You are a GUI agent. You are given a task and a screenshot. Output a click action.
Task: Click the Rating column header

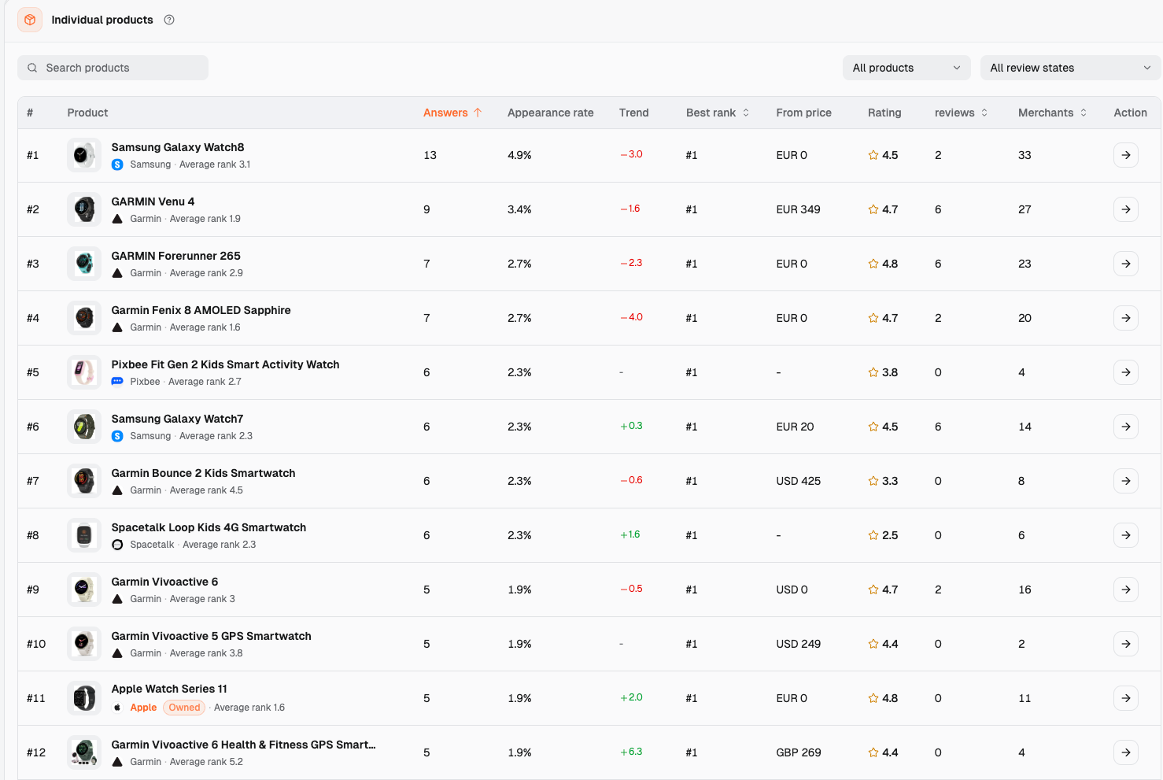[x=884, y=113]
